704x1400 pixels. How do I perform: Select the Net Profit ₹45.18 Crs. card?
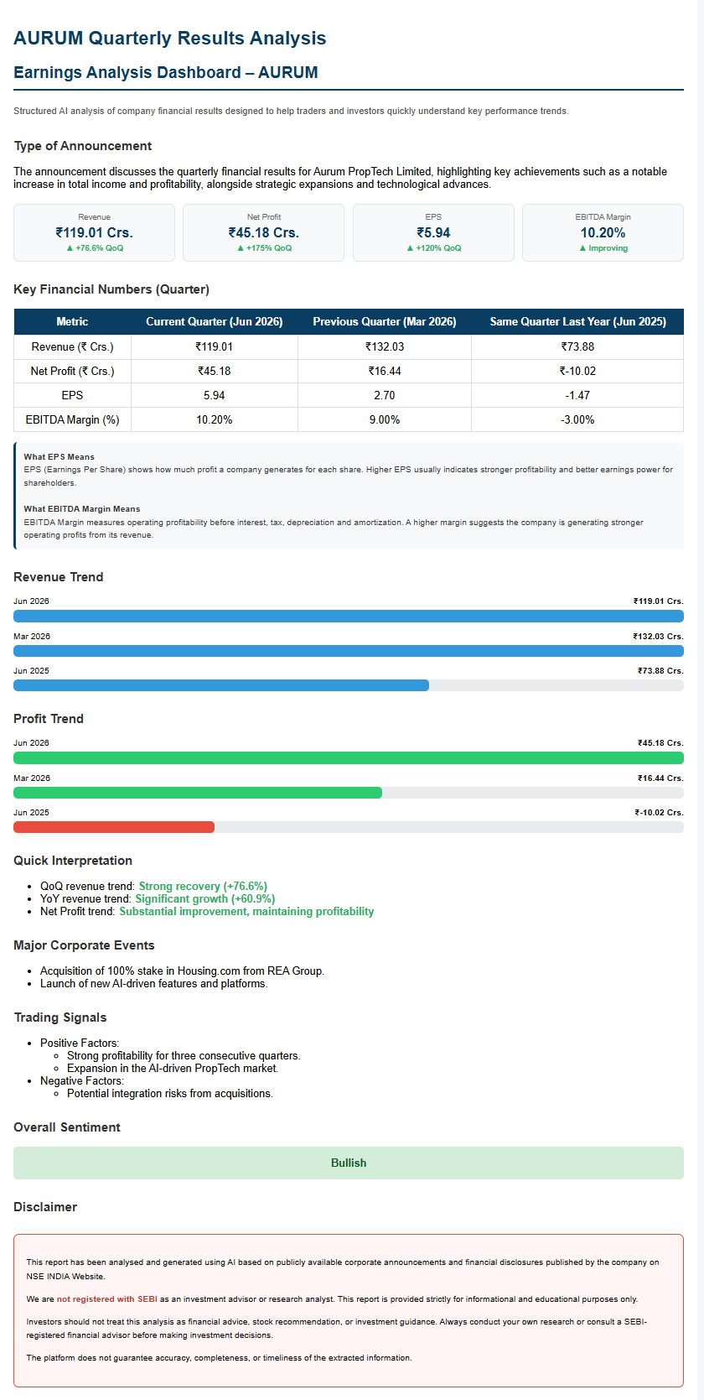tap(263, 232)
